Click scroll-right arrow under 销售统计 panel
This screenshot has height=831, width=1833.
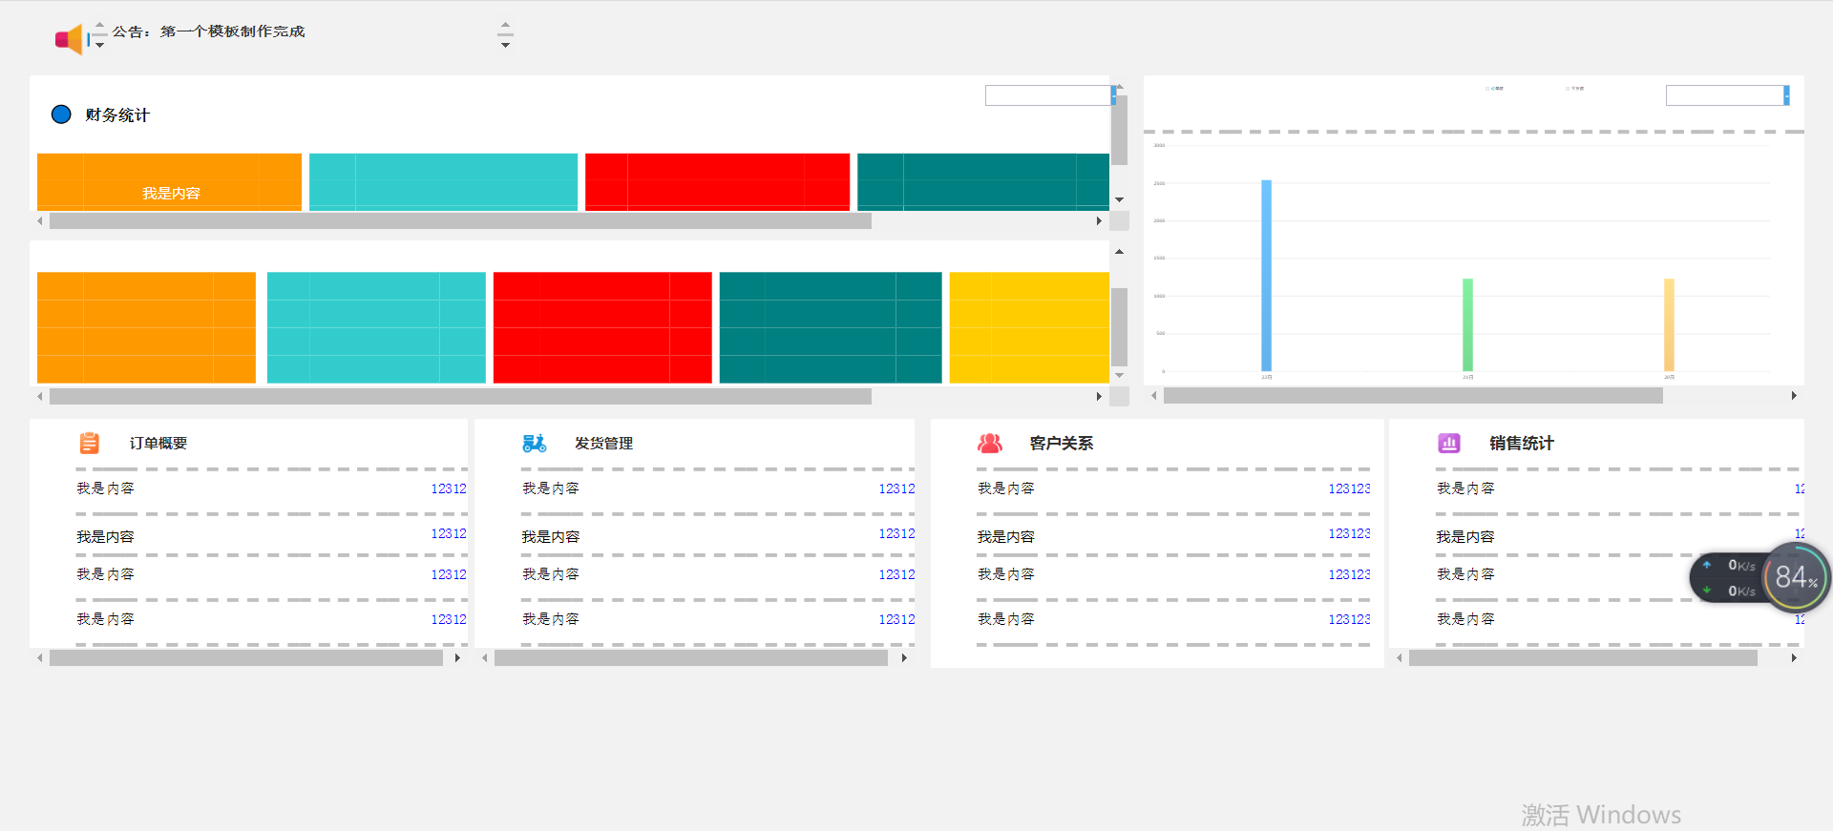[x=1794, y=657]
